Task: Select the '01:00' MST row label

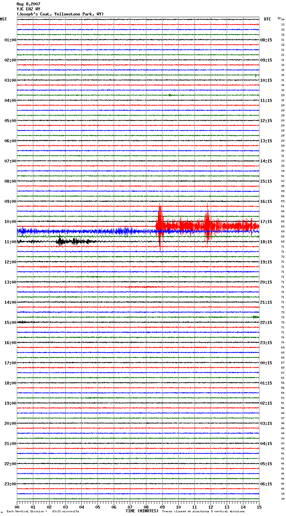Action: (x=10, y=40)
